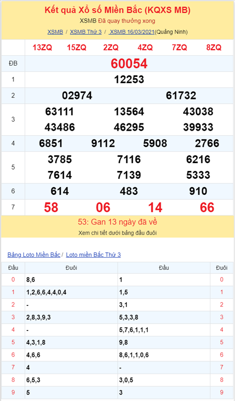
Task: Click the 'Đã quay thưởng xong' status text
Action: (x=127, y=21)
